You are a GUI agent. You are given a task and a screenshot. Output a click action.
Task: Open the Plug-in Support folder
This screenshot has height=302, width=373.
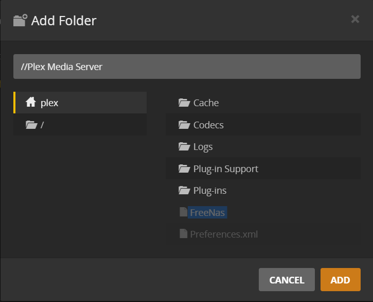pyautogui.click(x=225, y=169)
